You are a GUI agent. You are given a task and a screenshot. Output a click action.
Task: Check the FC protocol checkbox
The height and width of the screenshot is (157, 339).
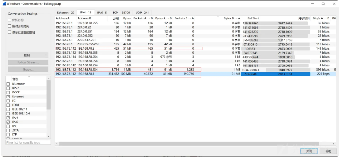click(x=8, y=101)
